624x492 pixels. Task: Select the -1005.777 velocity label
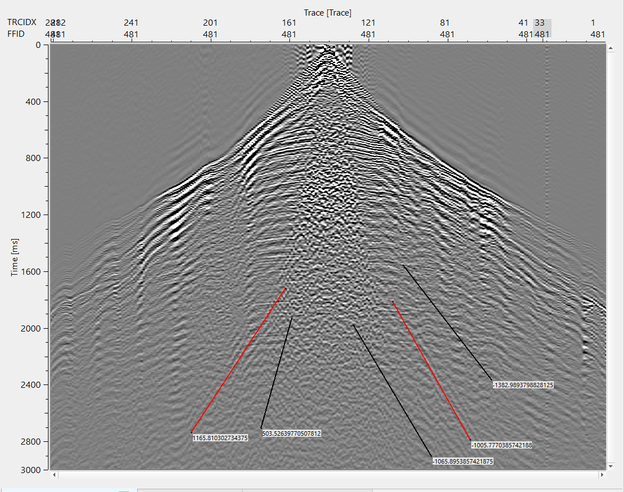pos(501,445)
